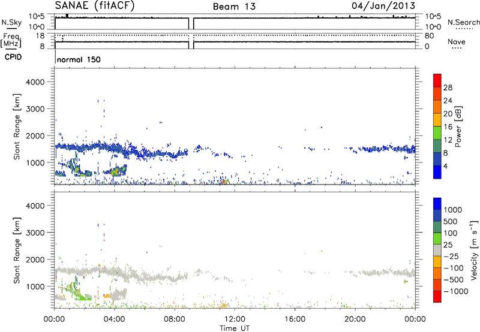Screen dimensions: 480x332
Task: Click the blue bottom of power color bar
Action: (437, 172)
